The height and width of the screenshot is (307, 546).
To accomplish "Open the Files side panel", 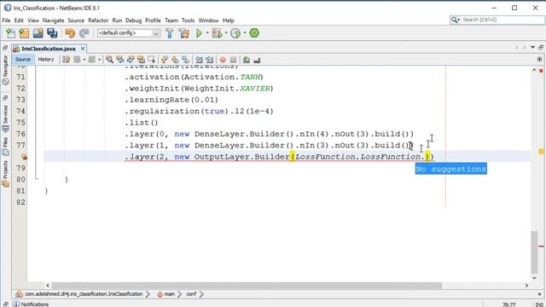I will click(x=5, y=146).
